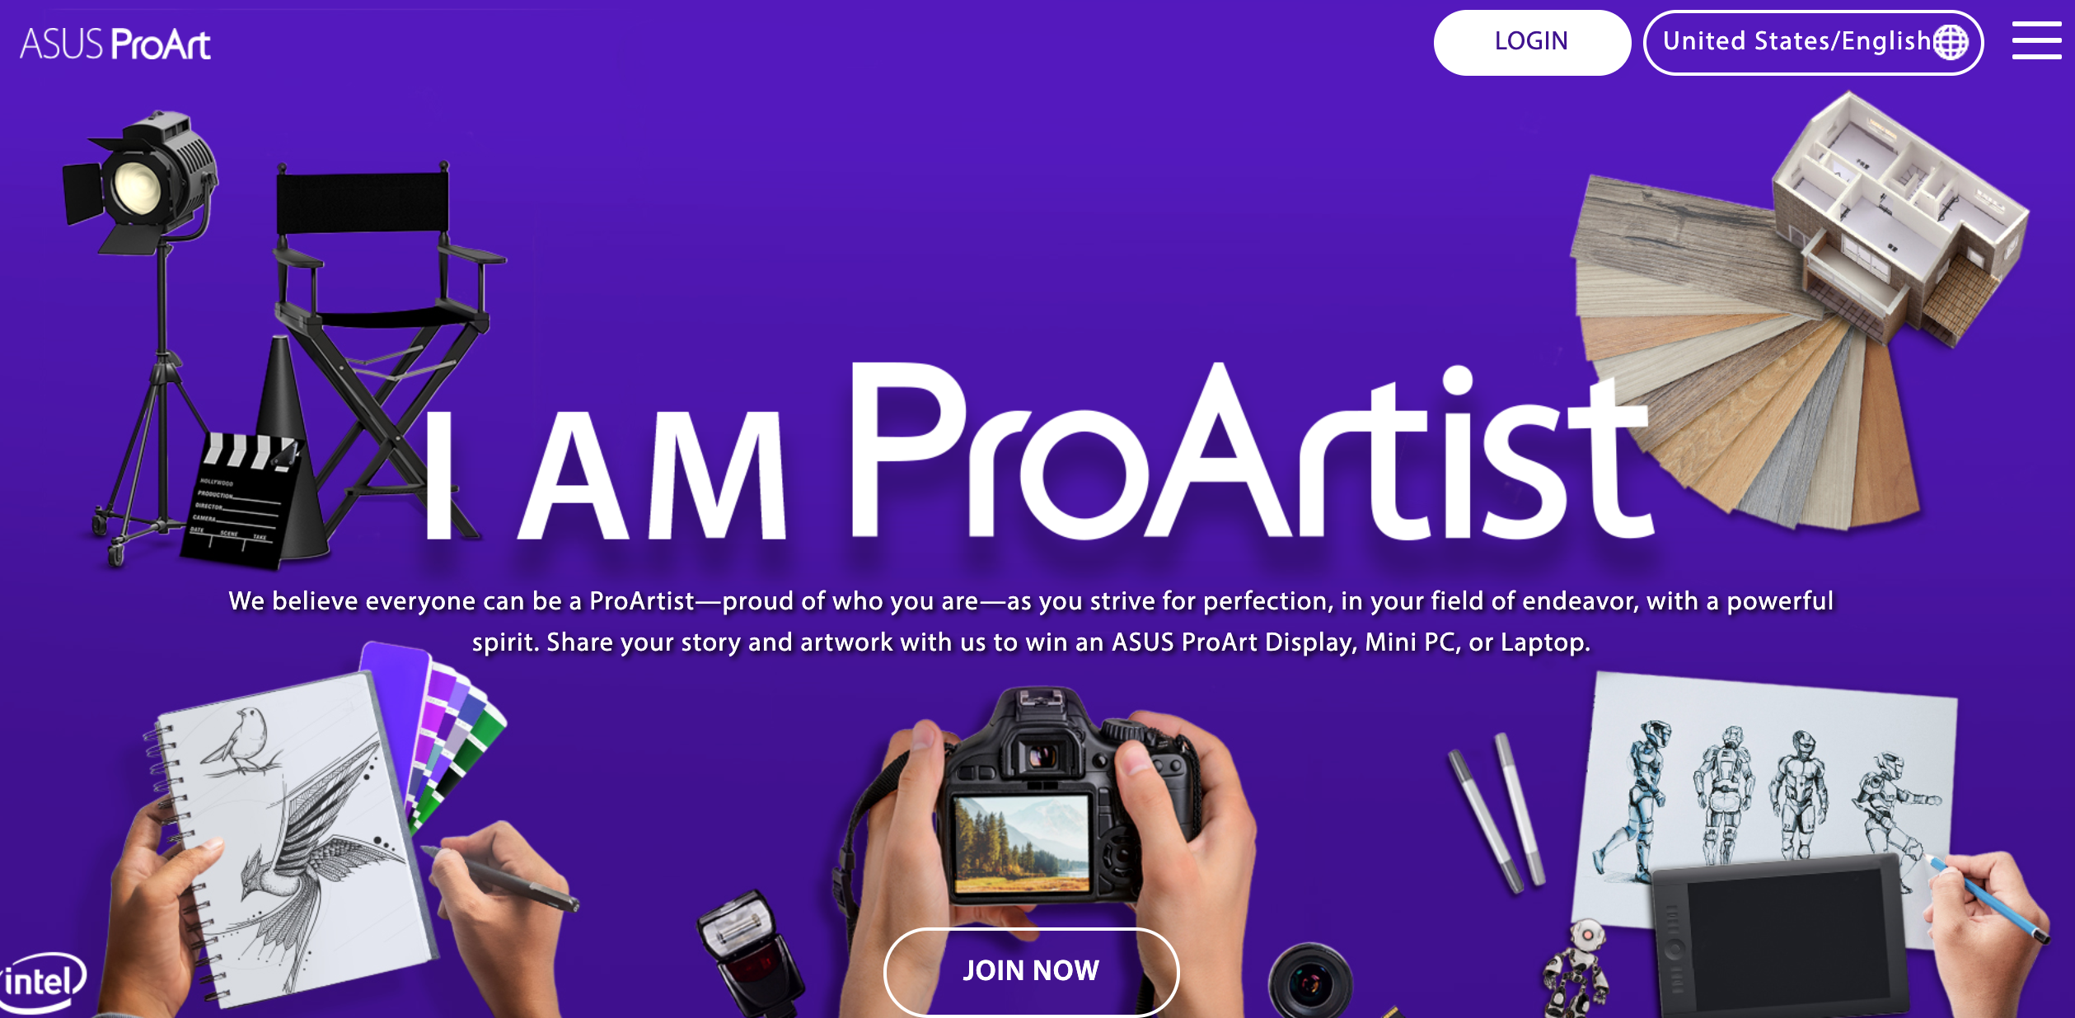This screenshot has width=2075, height=1018.
Task: Open the hamburger menu icon
Action: [x=2036, y=41]
